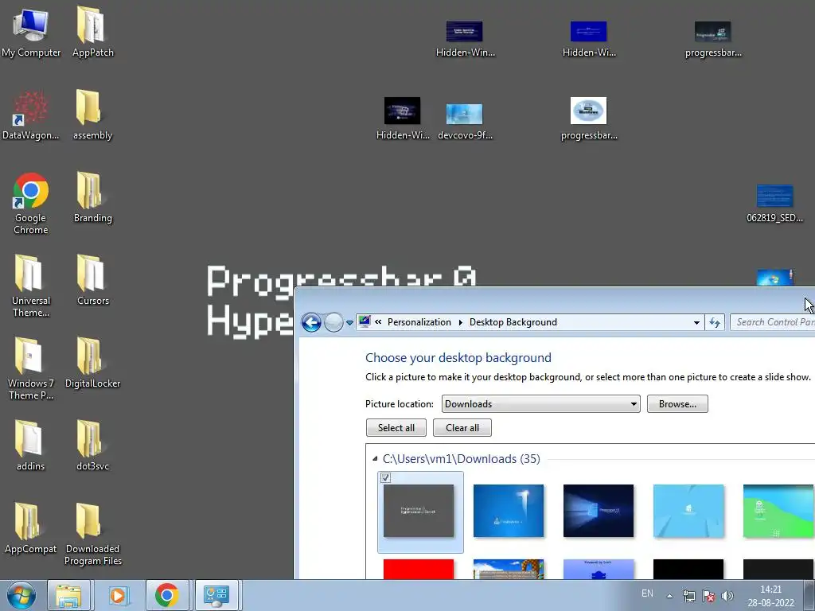The width and height of the screenshot is (815, 611).
Task: Open the AppCompat folder
Action: click(x=31, y=528)
